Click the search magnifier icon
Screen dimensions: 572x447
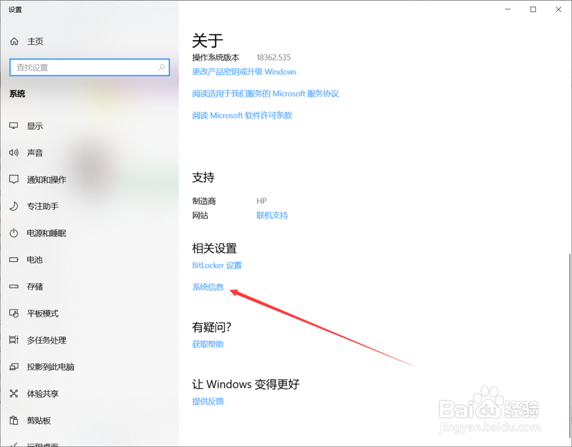[x=161, y=67]
